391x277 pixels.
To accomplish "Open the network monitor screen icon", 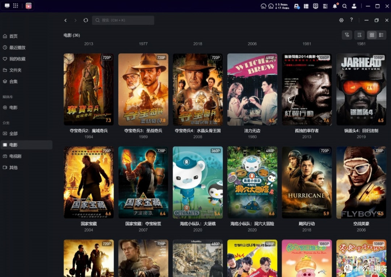I will tap(316, 6).
